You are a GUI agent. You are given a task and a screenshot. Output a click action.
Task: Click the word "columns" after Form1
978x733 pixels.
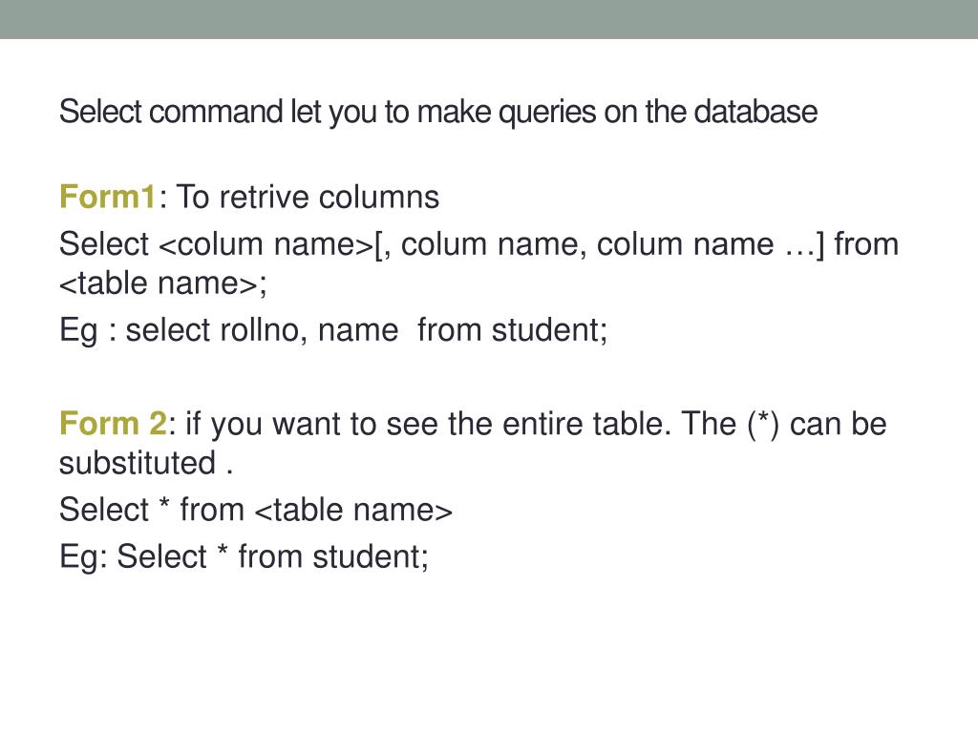pyautogui.click(x=378, y=198)
